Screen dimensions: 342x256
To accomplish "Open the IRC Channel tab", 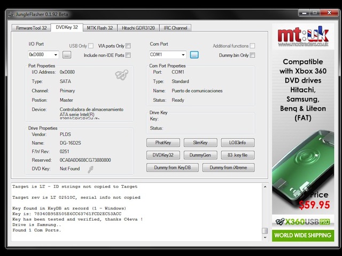I will 175,28.
